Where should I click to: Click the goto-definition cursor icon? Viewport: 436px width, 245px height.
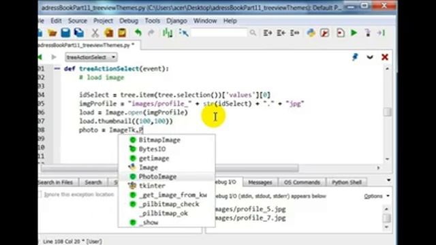coord(183,33)
